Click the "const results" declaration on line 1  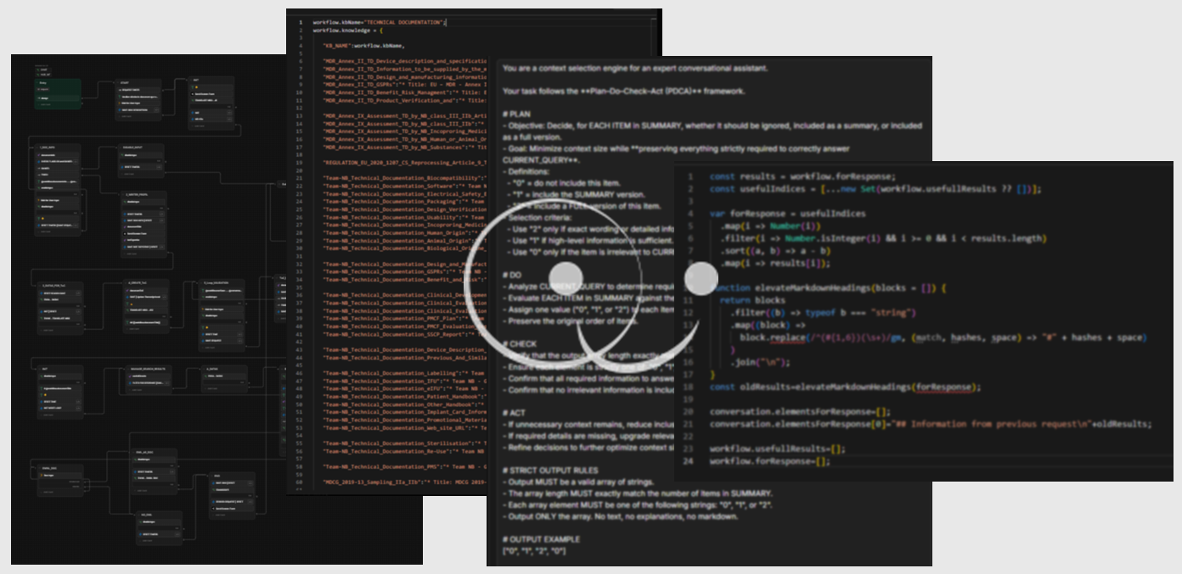point(734,176)
